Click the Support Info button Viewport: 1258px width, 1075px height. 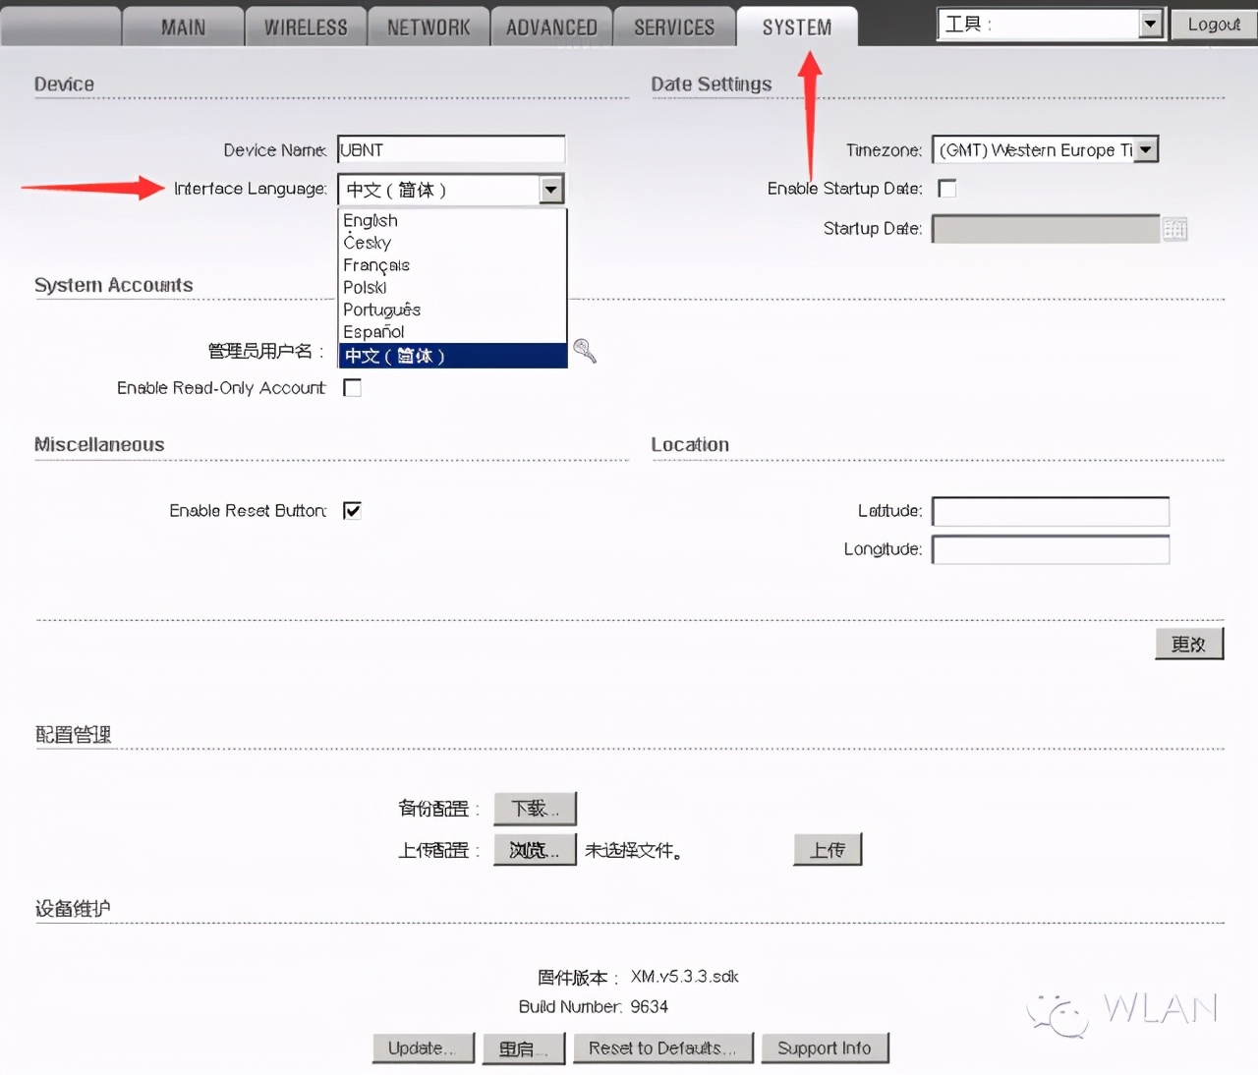(825, 1048)
